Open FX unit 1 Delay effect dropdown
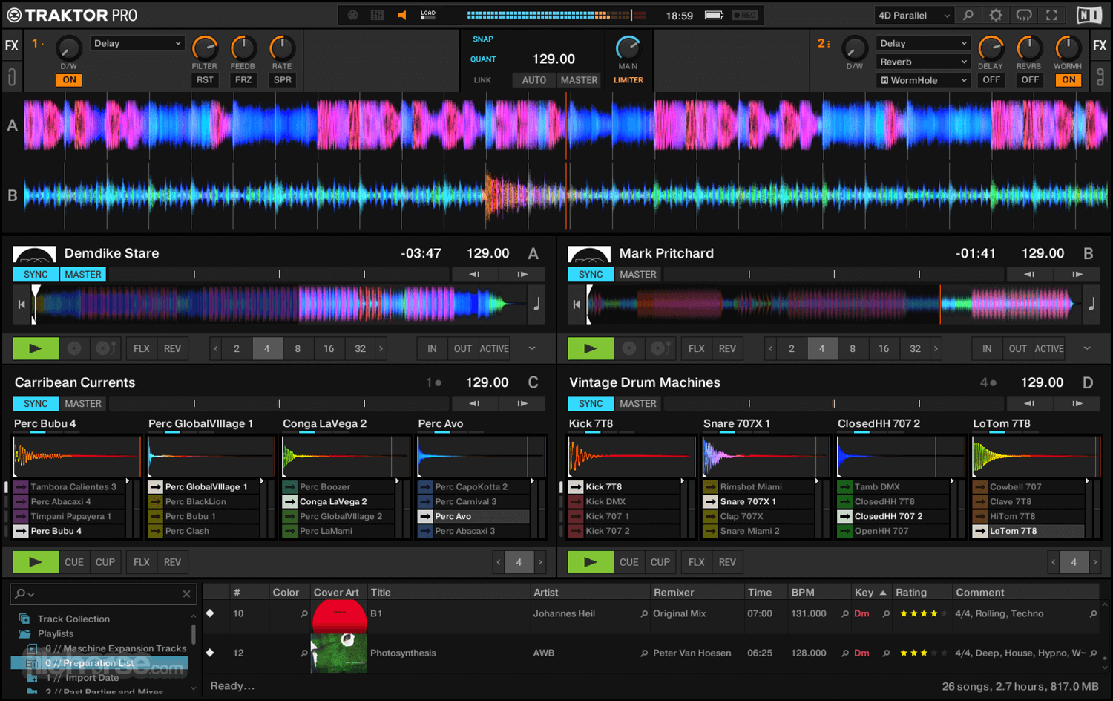The width and height of the screenshot is (1113, 701). (137, 44)
